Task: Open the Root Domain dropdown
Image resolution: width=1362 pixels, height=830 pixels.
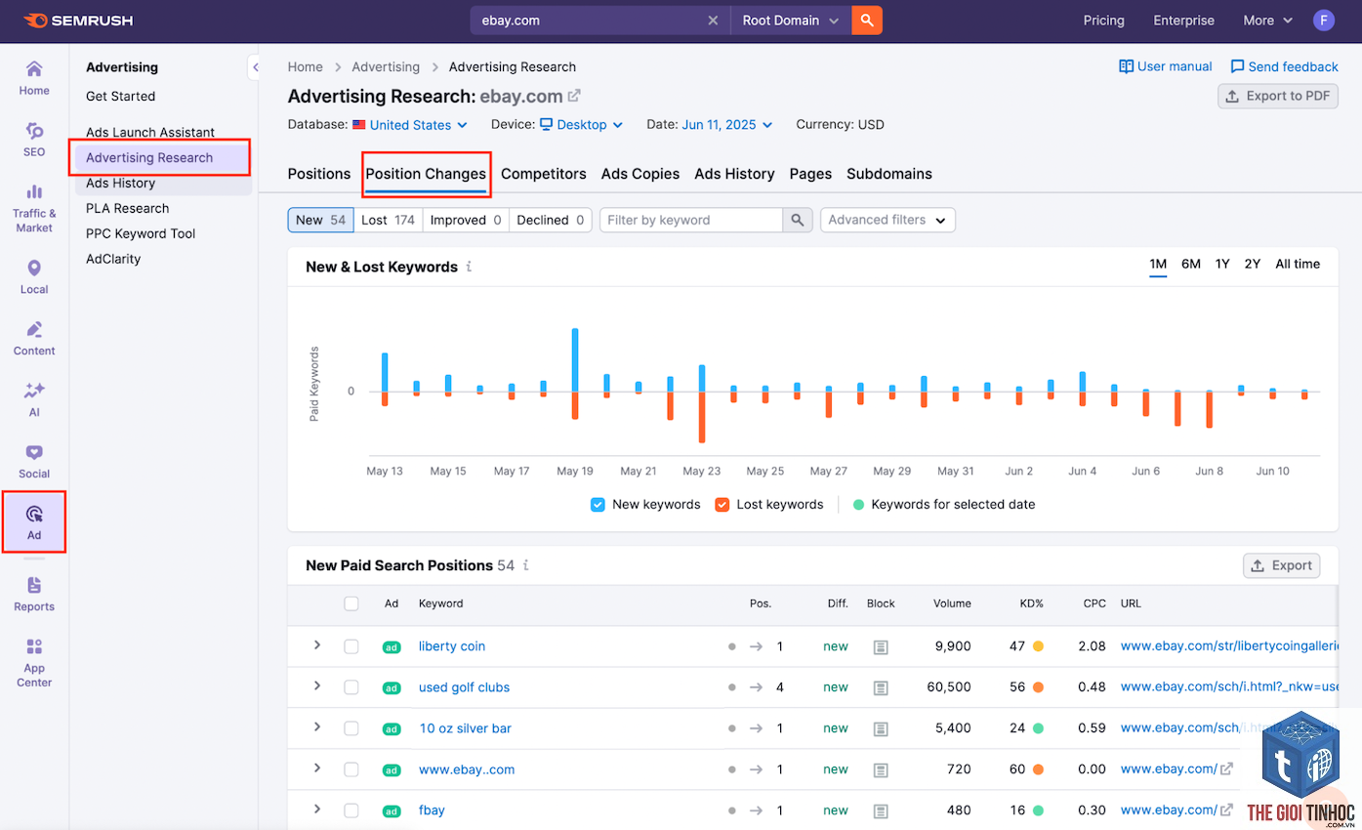Action: pos(791,21)
